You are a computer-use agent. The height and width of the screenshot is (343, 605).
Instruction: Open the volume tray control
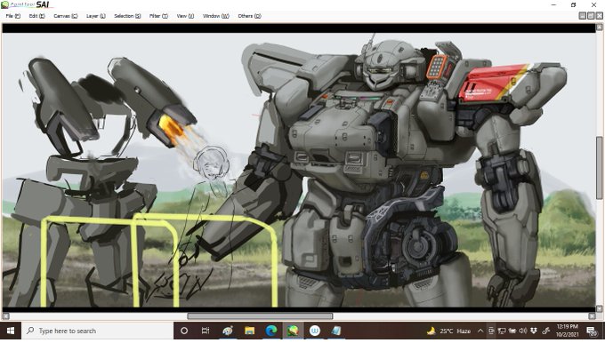(523, 331)
